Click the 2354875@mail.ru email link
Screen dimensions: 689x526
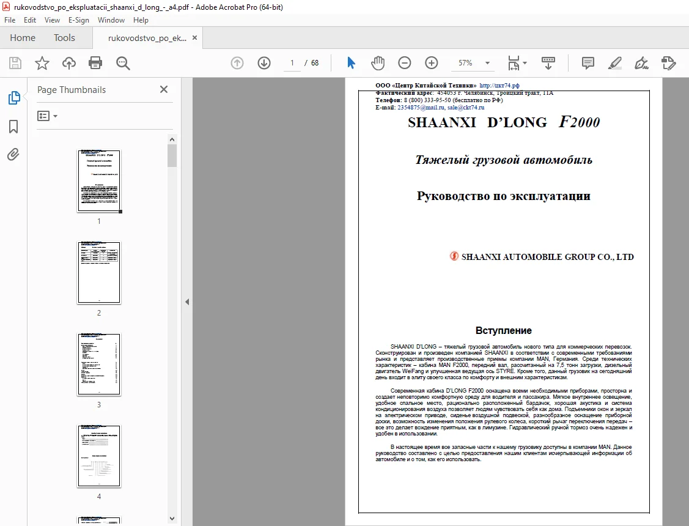421,107
